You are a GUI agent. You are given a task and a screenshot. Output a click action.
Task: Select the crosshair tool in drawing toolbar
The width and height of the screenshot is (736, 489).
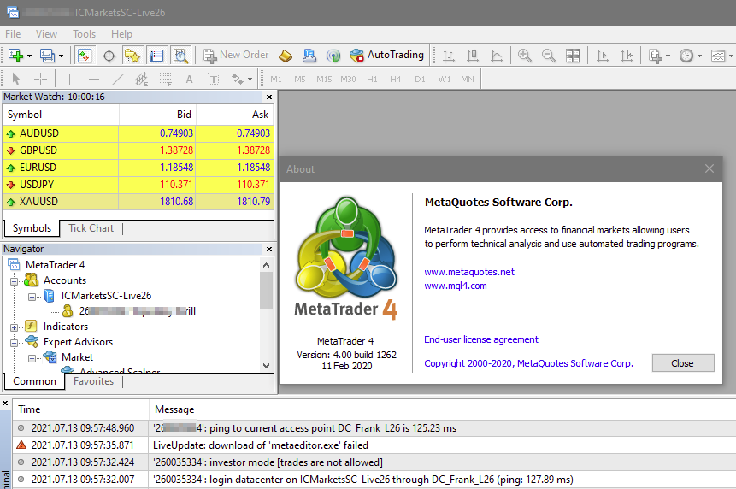point(40,79)
